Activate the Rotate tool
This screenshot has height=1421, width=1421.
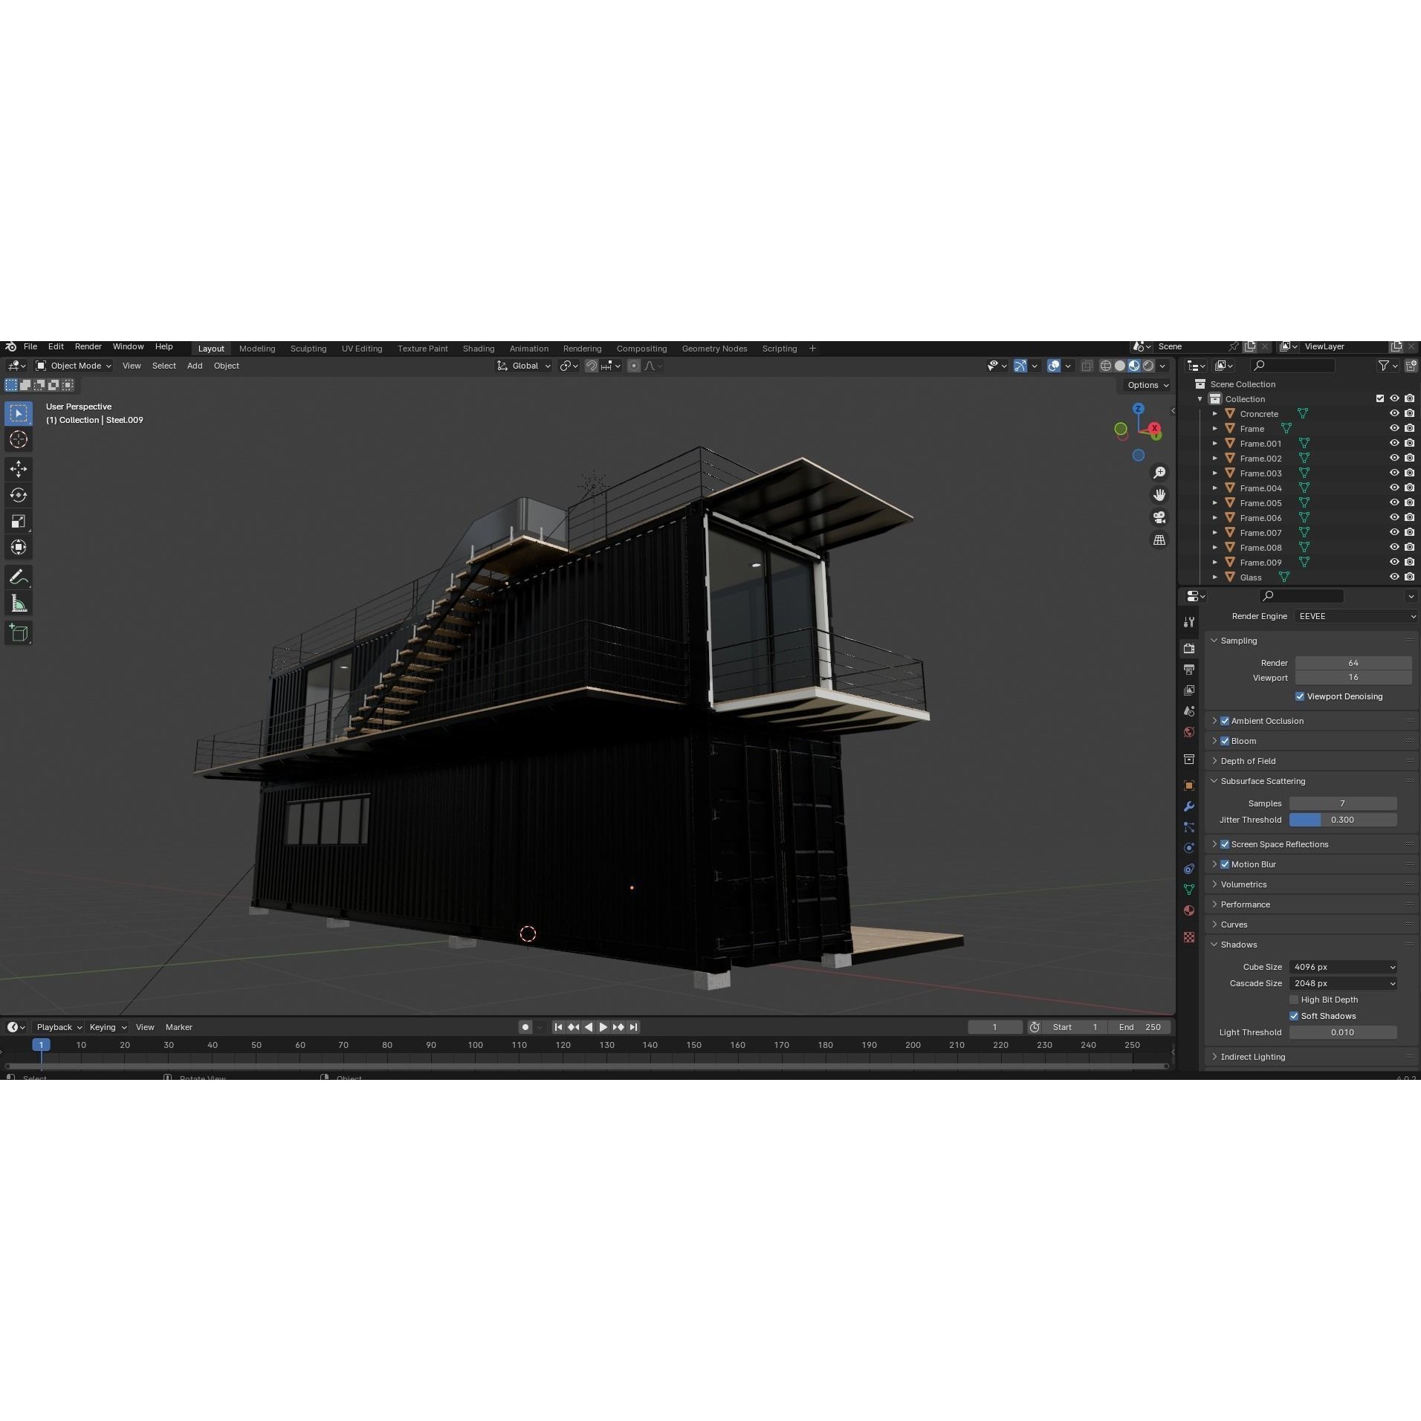click(x=19, y=495)
